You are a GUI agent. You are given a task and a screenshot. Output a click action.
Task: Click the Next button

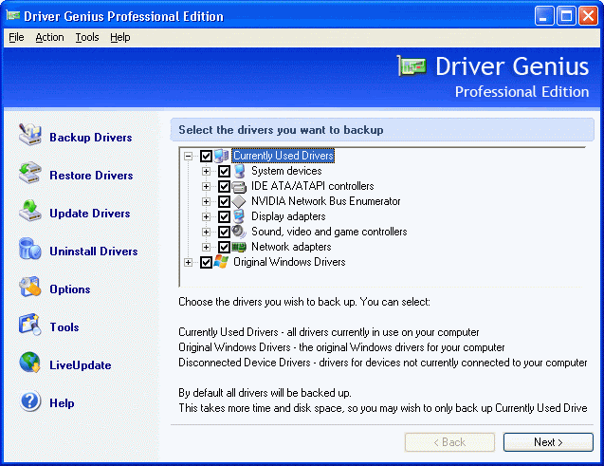tap(548, 442)
